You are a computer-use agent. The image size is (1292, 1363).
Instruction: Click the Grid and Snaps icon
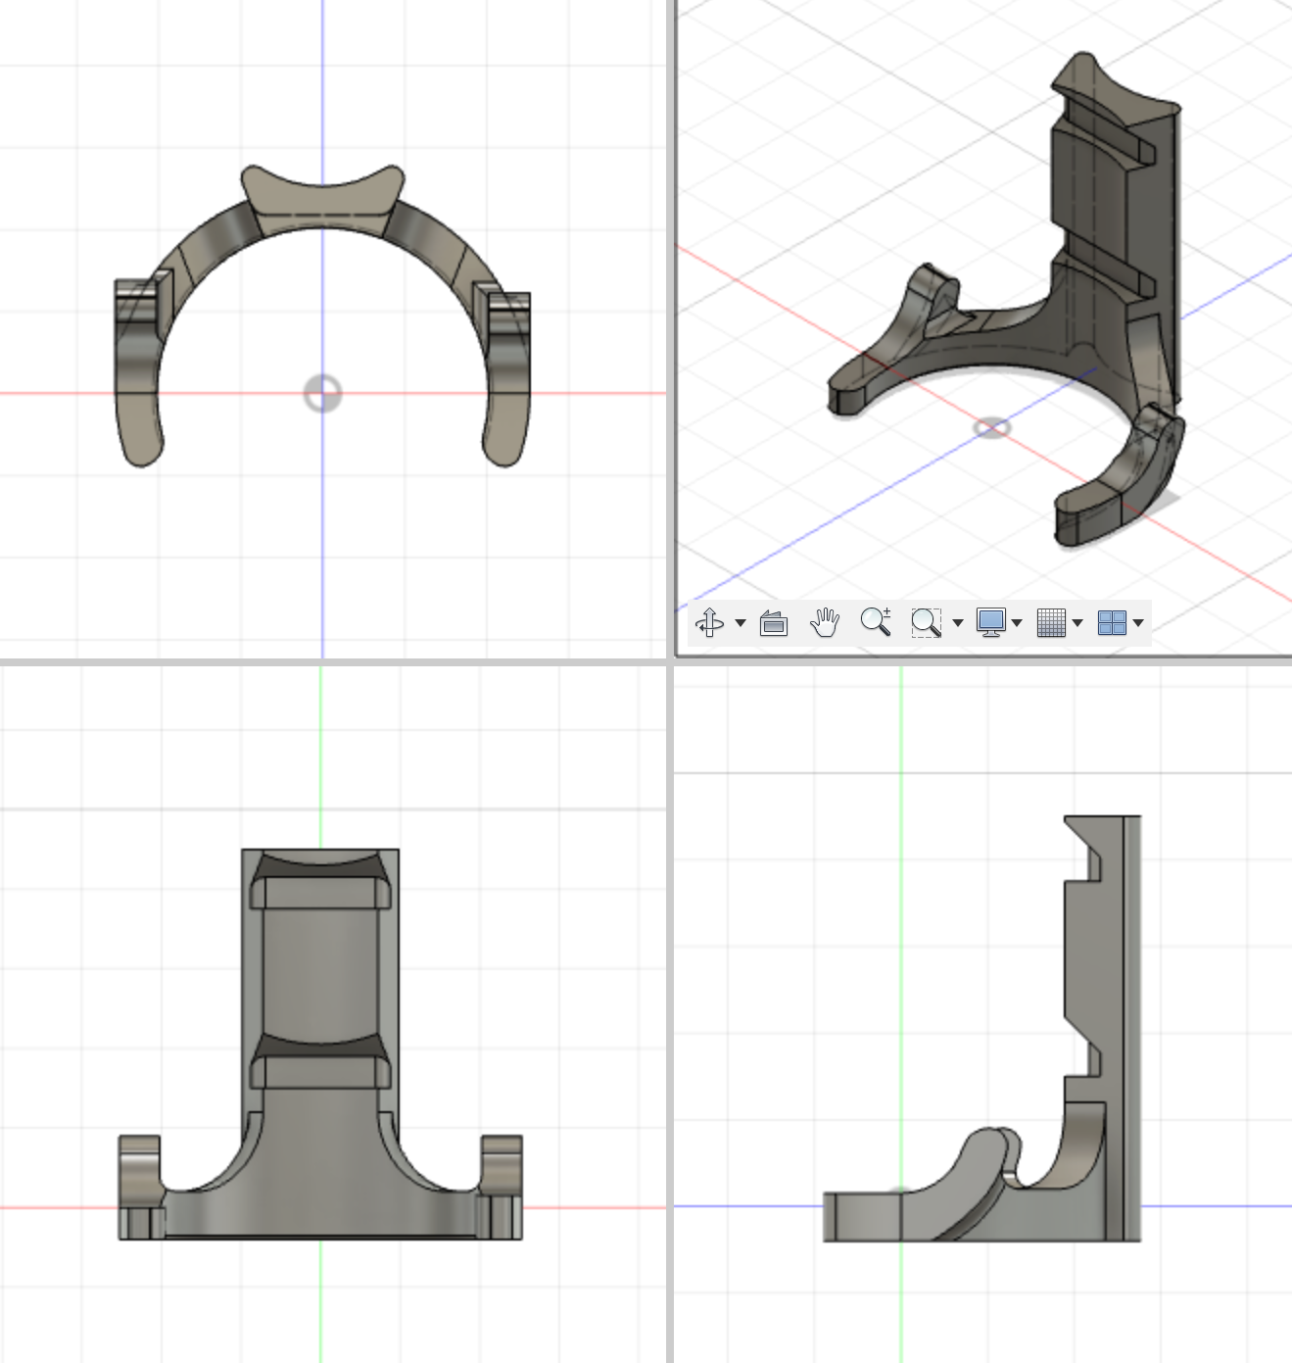[x=1051, y=622]
